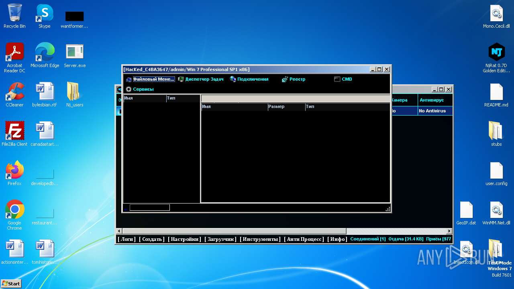Open [ Настройки ] settings
The height and width of the screenshot is (289, 514).
tap(184, 239)
